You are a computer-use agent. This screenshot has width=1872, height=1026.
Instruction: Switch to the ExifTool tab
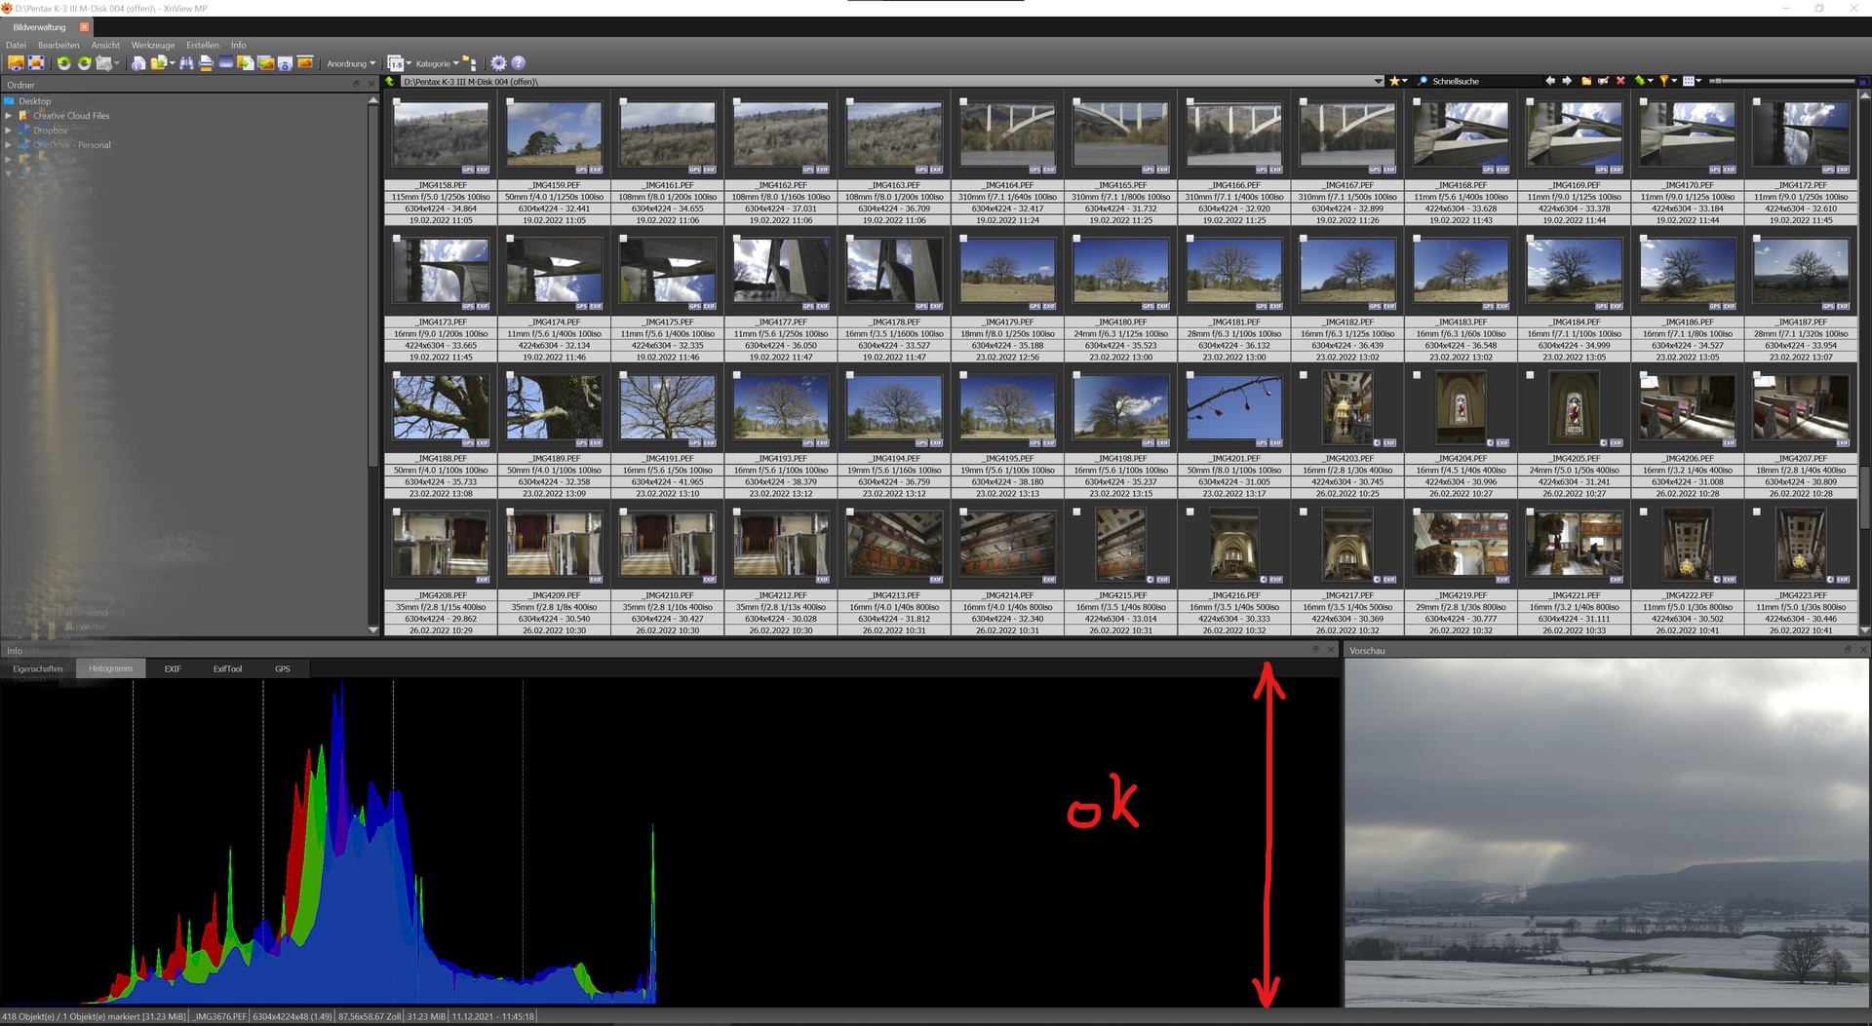point(227,668)
